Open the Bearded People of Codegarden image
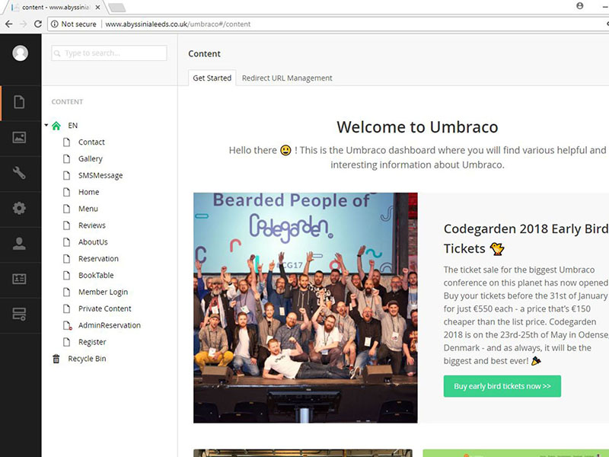This screenshot has height=457, width=609. (x=306, y=308)
